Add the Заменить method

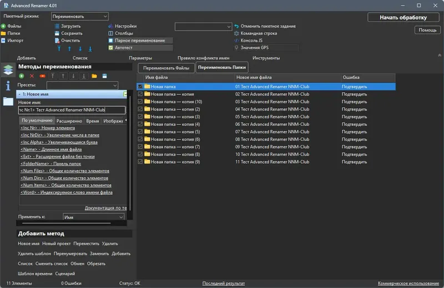99,254
